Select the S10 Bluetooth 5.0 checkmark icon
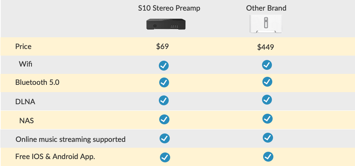 click(x=164, y=82)
